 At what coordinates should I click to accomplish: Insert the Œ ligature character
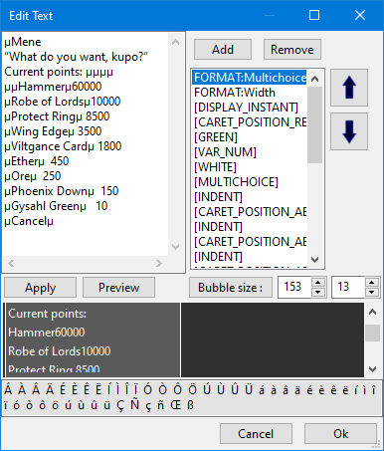(175, 405)
